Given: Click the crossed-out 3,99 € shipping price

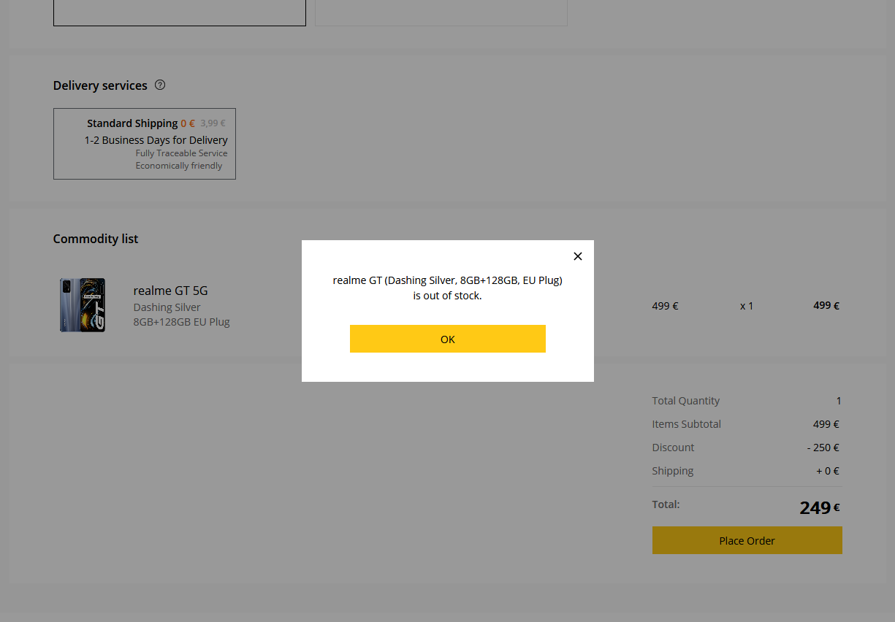Looking at the screenshot, I should tap(213, 123).
